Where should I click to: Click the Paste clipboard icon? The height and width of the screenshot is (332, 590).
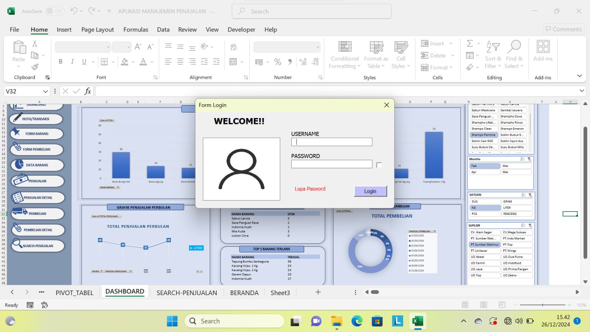click(x=19, y=47)
